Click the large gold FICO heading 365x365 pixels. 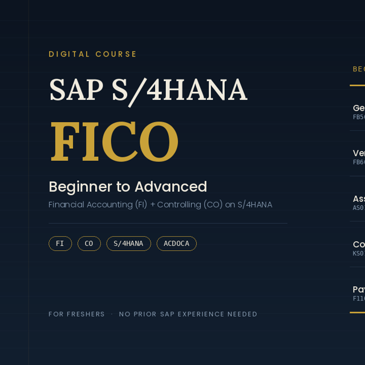click(x=115, y=141)
